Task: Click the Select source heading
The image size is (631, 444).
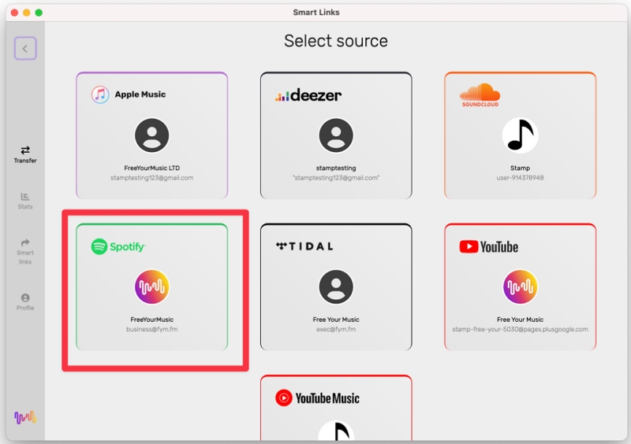Action: tap(336, 41)
